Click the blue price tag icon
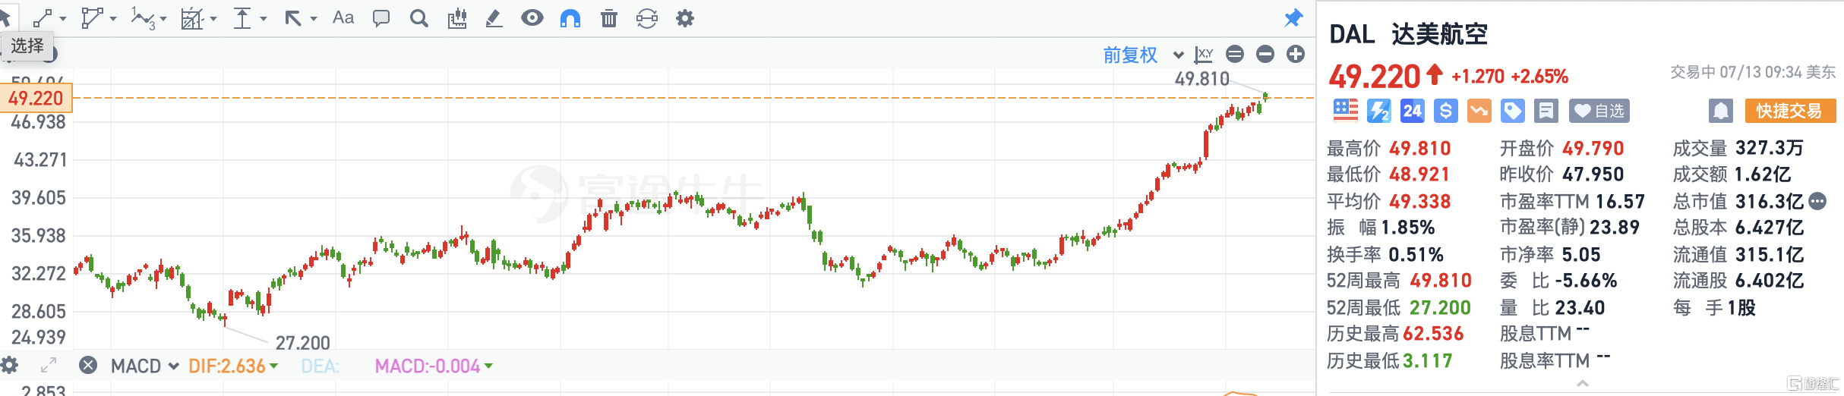 [x=1512, y=111]
